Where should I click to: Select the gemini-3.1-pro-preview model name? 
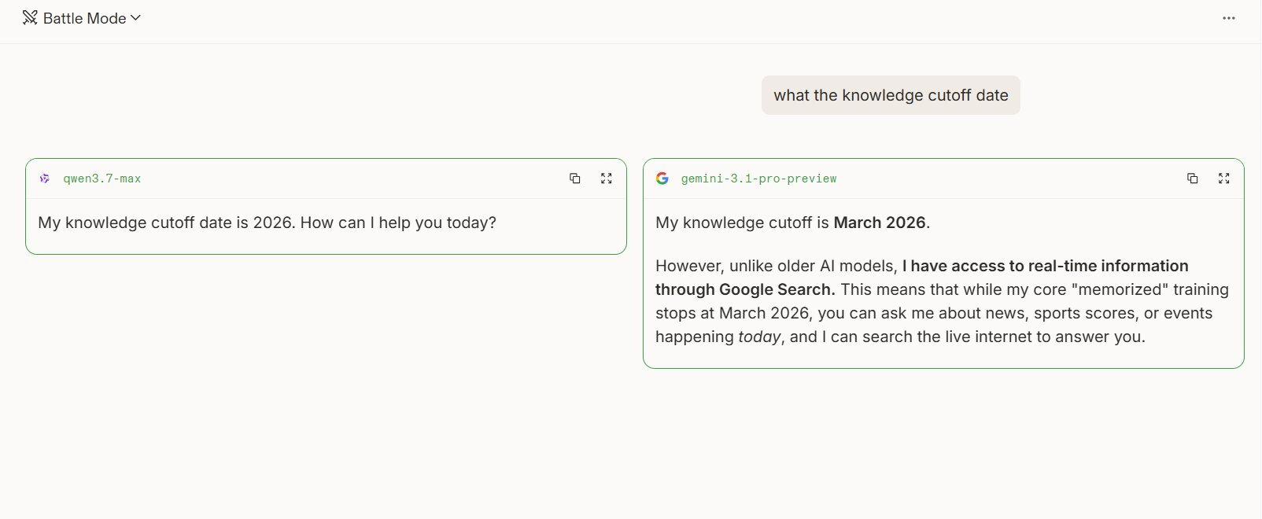tap(758, 179)
